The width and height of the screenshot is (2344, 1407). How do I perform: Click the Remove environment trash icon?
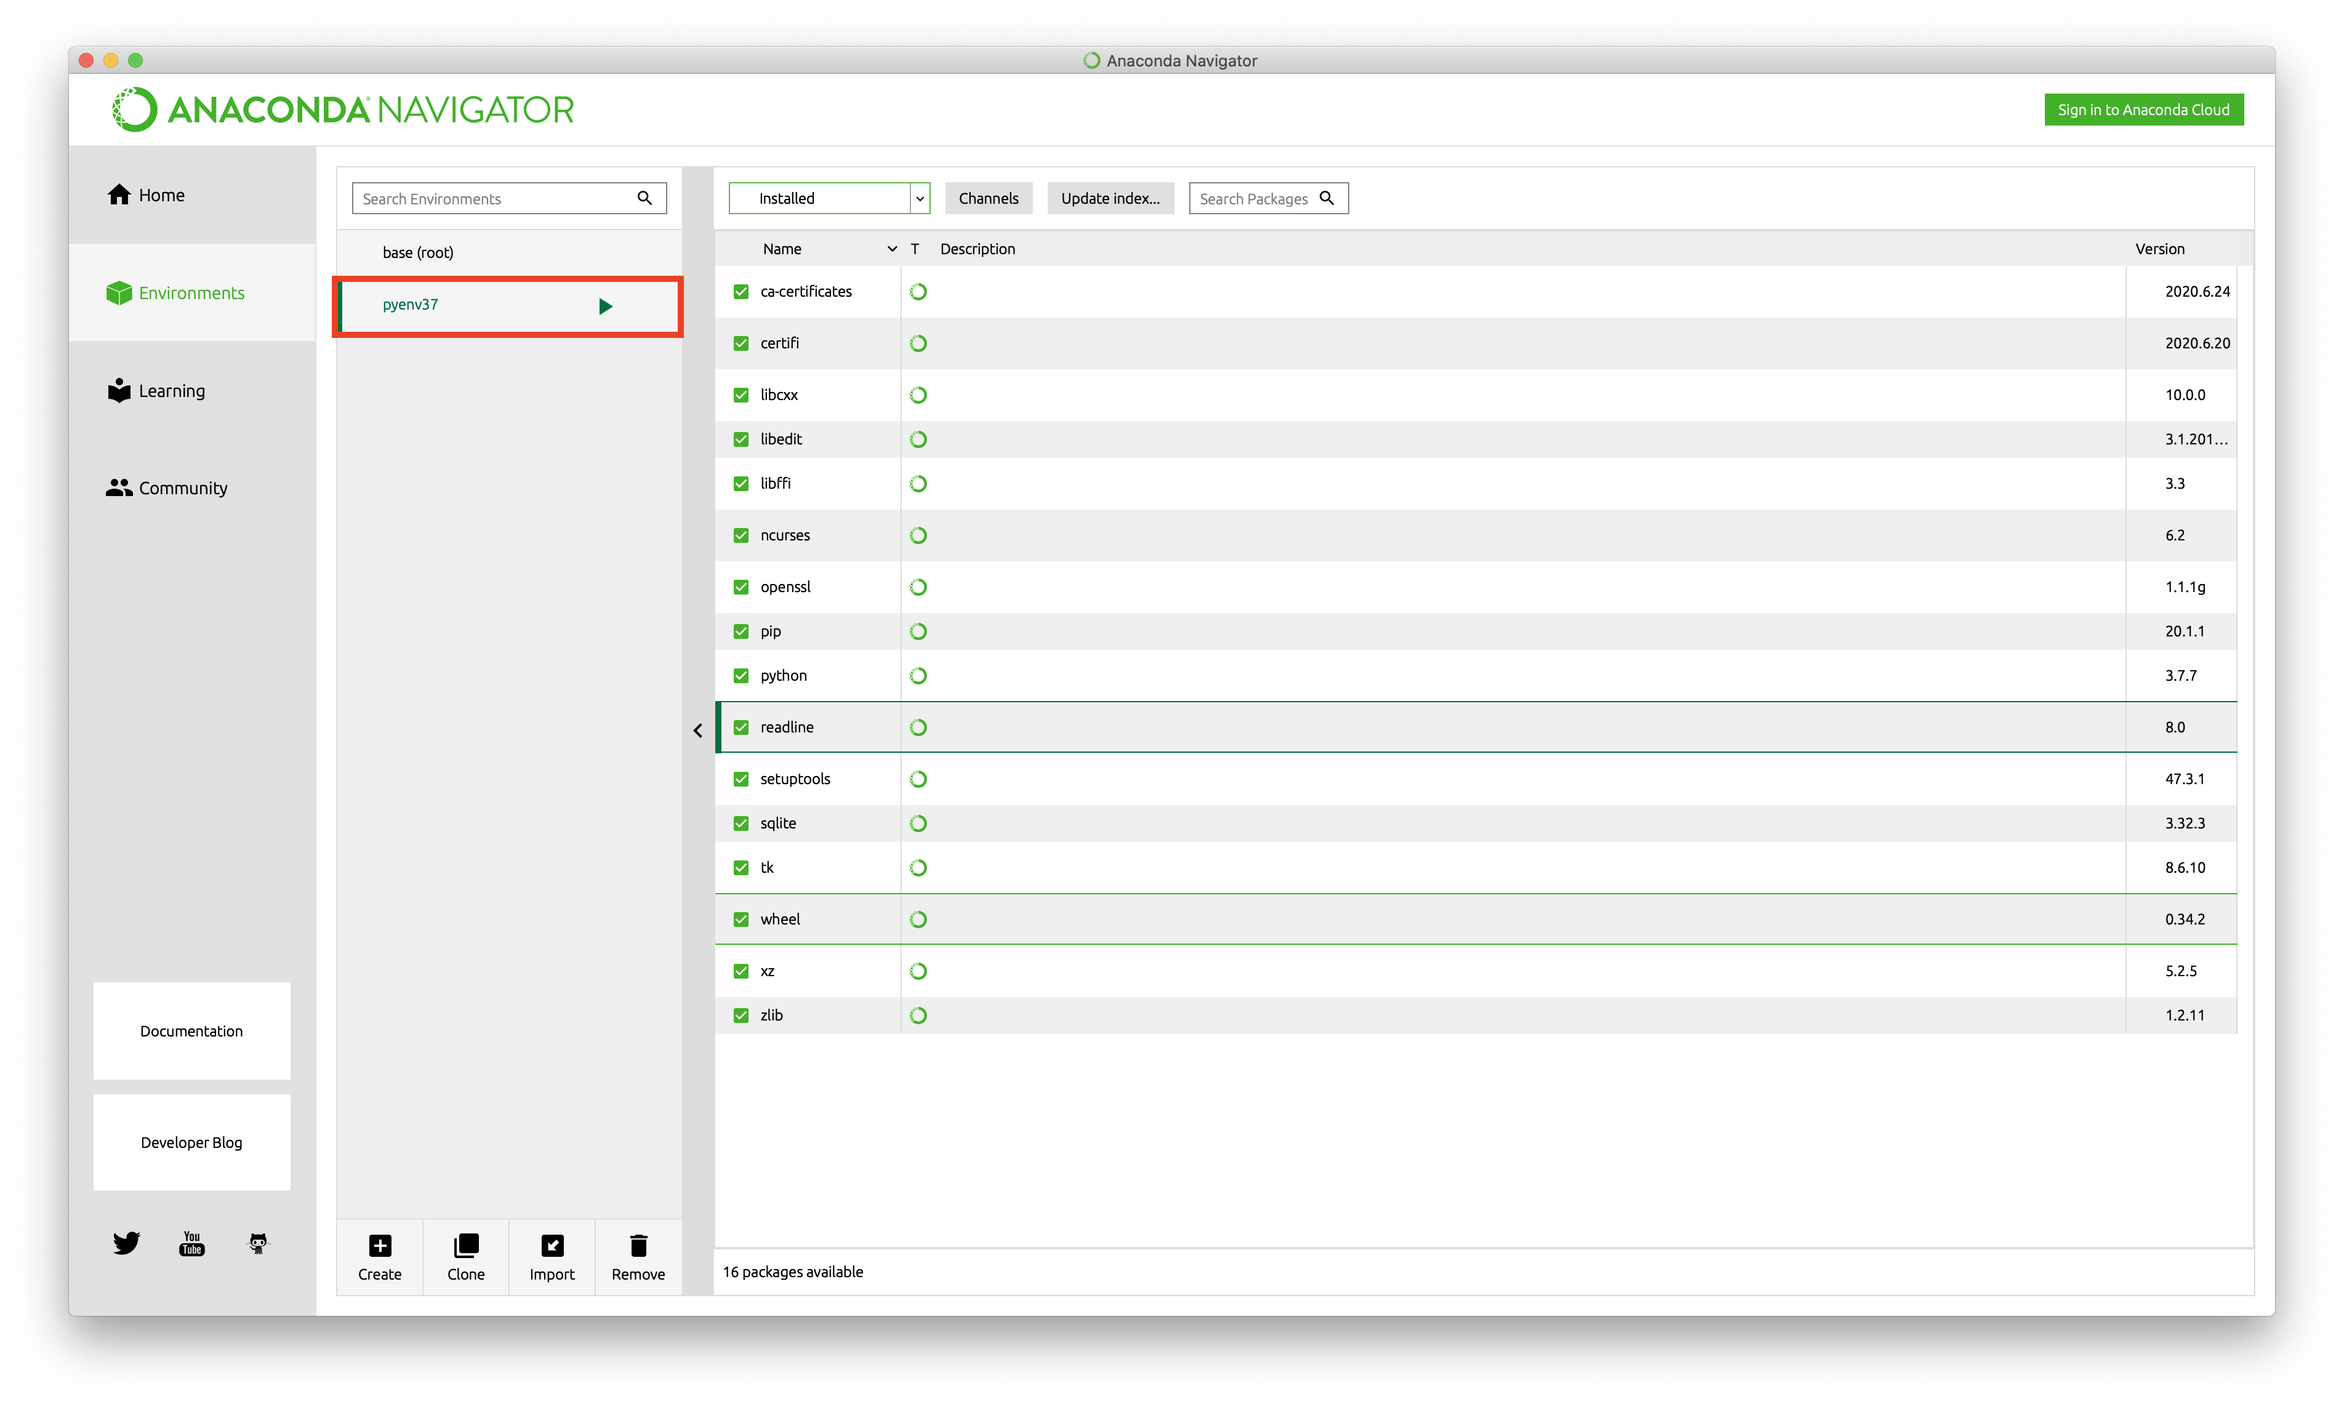coord(638,1245)
